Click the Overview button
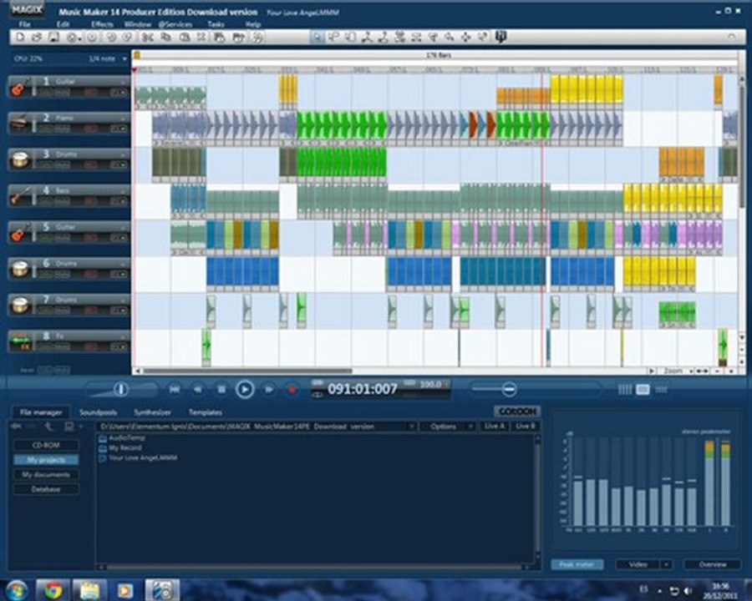This screenshot has height=601, width=752. pyautogui.click(x=712, y=565)
